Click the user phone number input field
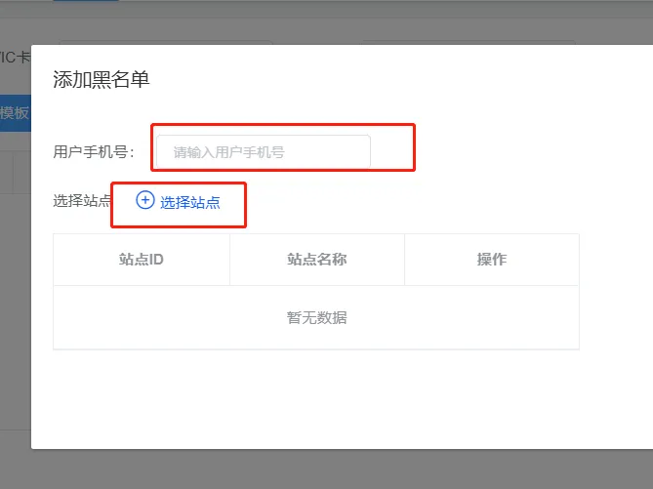The height and width of the screenshot is (489, 653). (x=264, y=152)
